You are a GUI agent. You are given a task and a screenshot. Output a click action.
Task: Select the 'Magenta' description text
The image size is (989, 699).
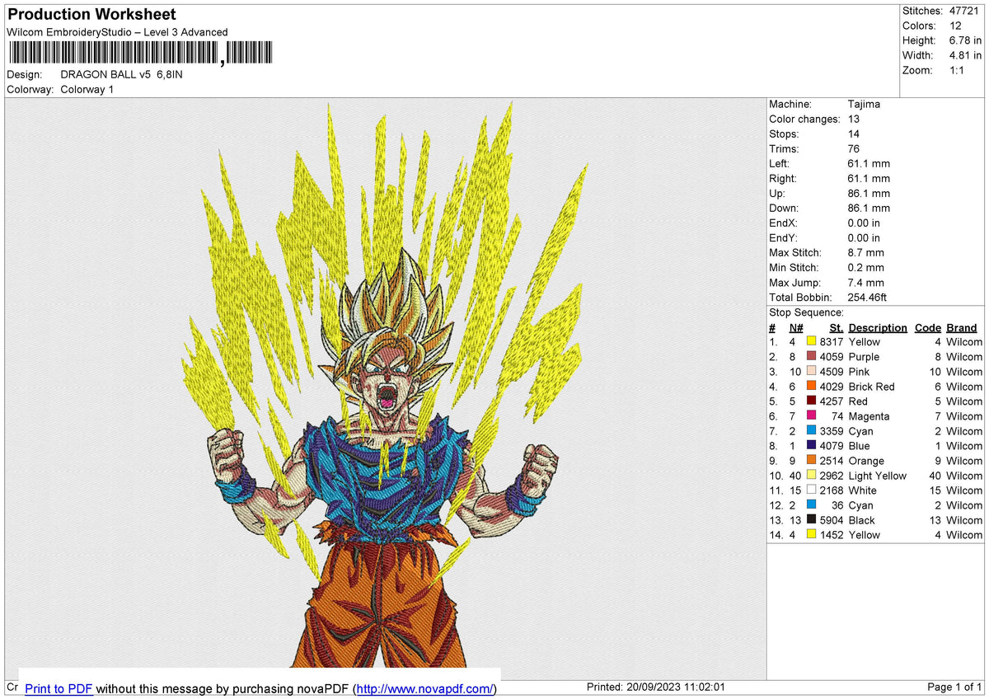(x=869, y=416)
